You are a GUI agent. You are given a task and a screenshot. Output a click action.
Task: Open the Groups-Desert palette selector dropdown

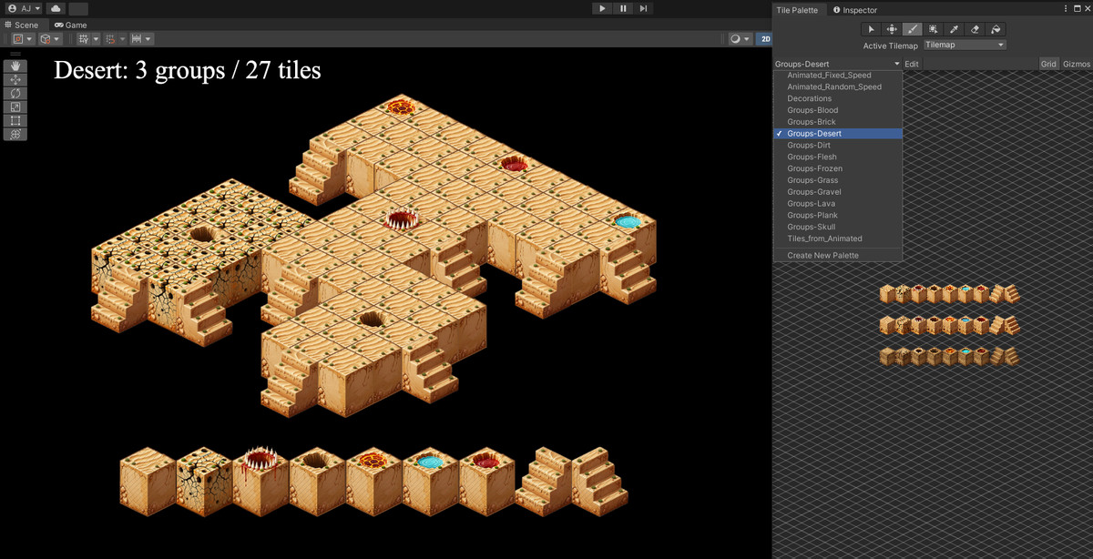[836, 64]
